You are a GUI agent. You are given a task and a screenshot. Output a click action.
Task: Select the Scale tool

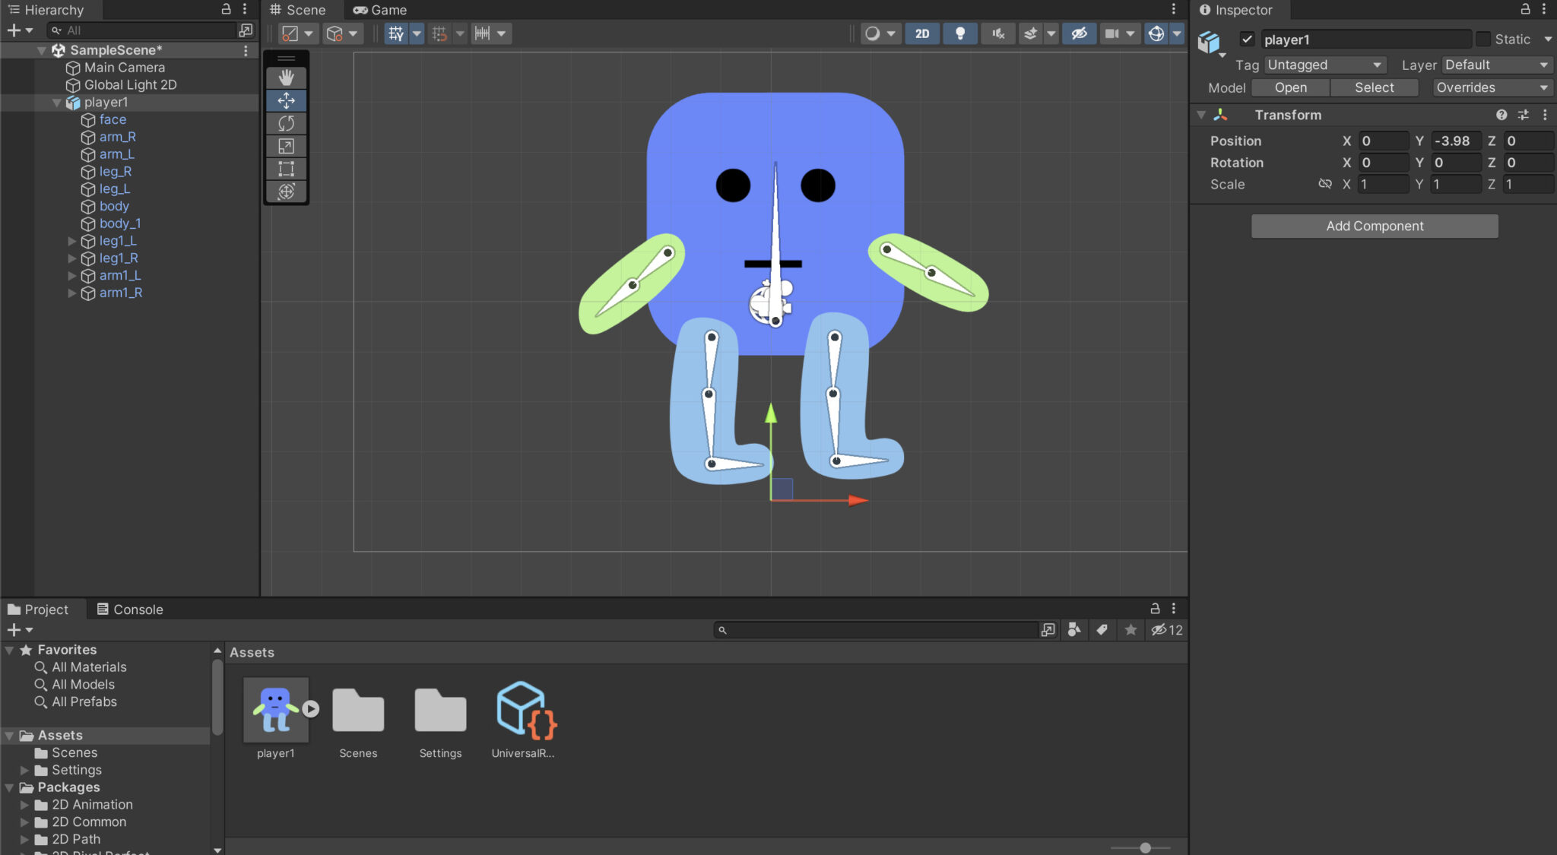click(286, 146)
